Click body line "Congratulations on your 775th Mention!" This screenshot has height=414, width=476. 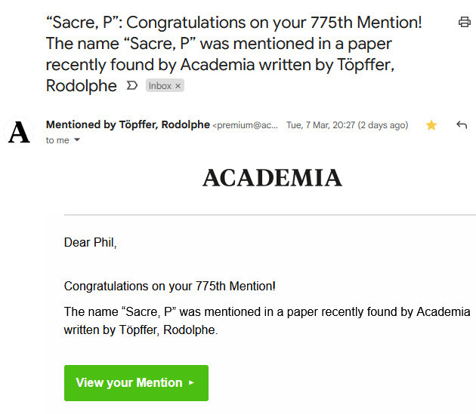click(x=170, y=286)
